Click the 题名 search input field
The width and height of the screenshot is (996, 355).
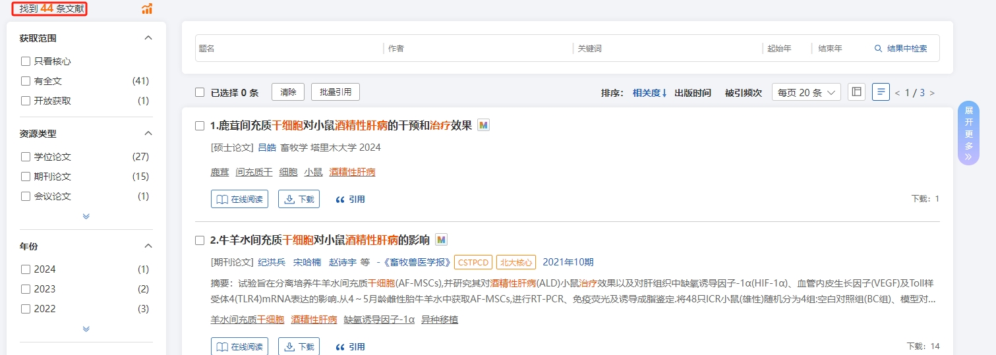click(289, 48)
